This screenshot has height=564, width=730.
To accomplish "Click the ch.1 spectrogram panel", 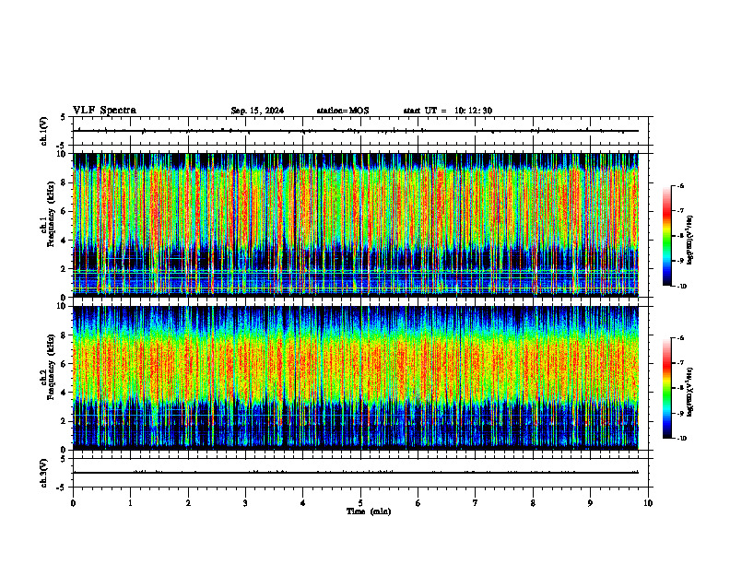I will tap(356, 225).
